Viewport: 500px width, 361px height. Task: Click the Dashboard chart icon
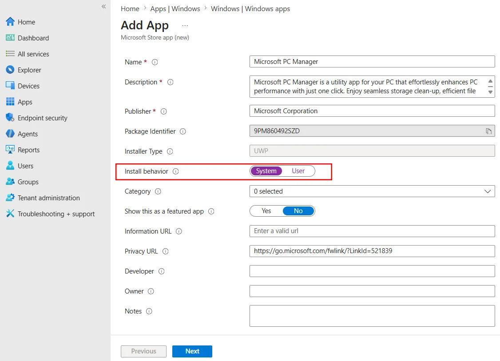coord(10,38)
